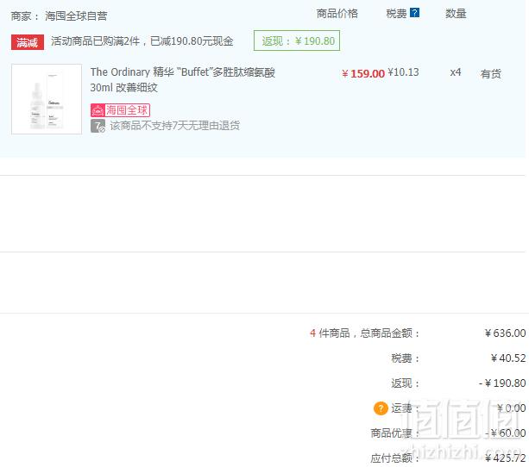Select the product price ¥159.00

pos(363,73)
